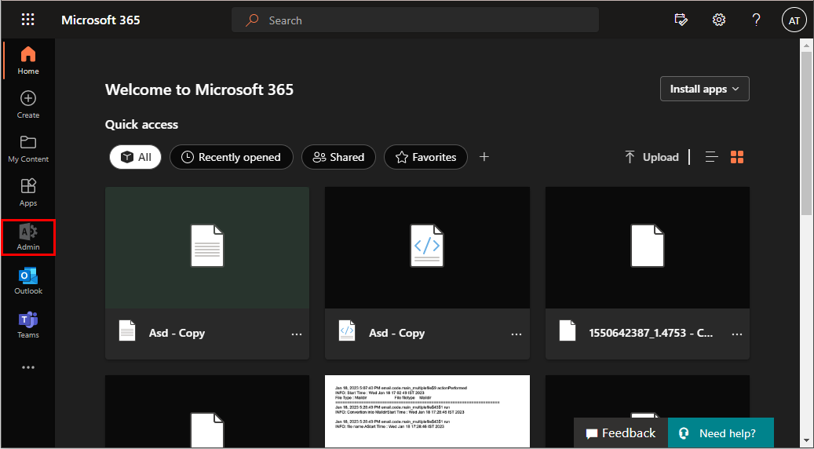Image resolution: width=814 pixels, height=449 pixels.
Task: Go to Home in the sidebar
Action: [28, 60]
